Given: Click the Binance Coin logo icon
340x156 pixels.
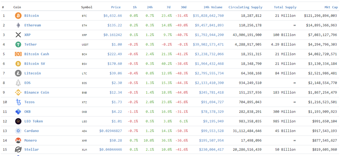Looking at the screenshot, I should click(18, 92).
